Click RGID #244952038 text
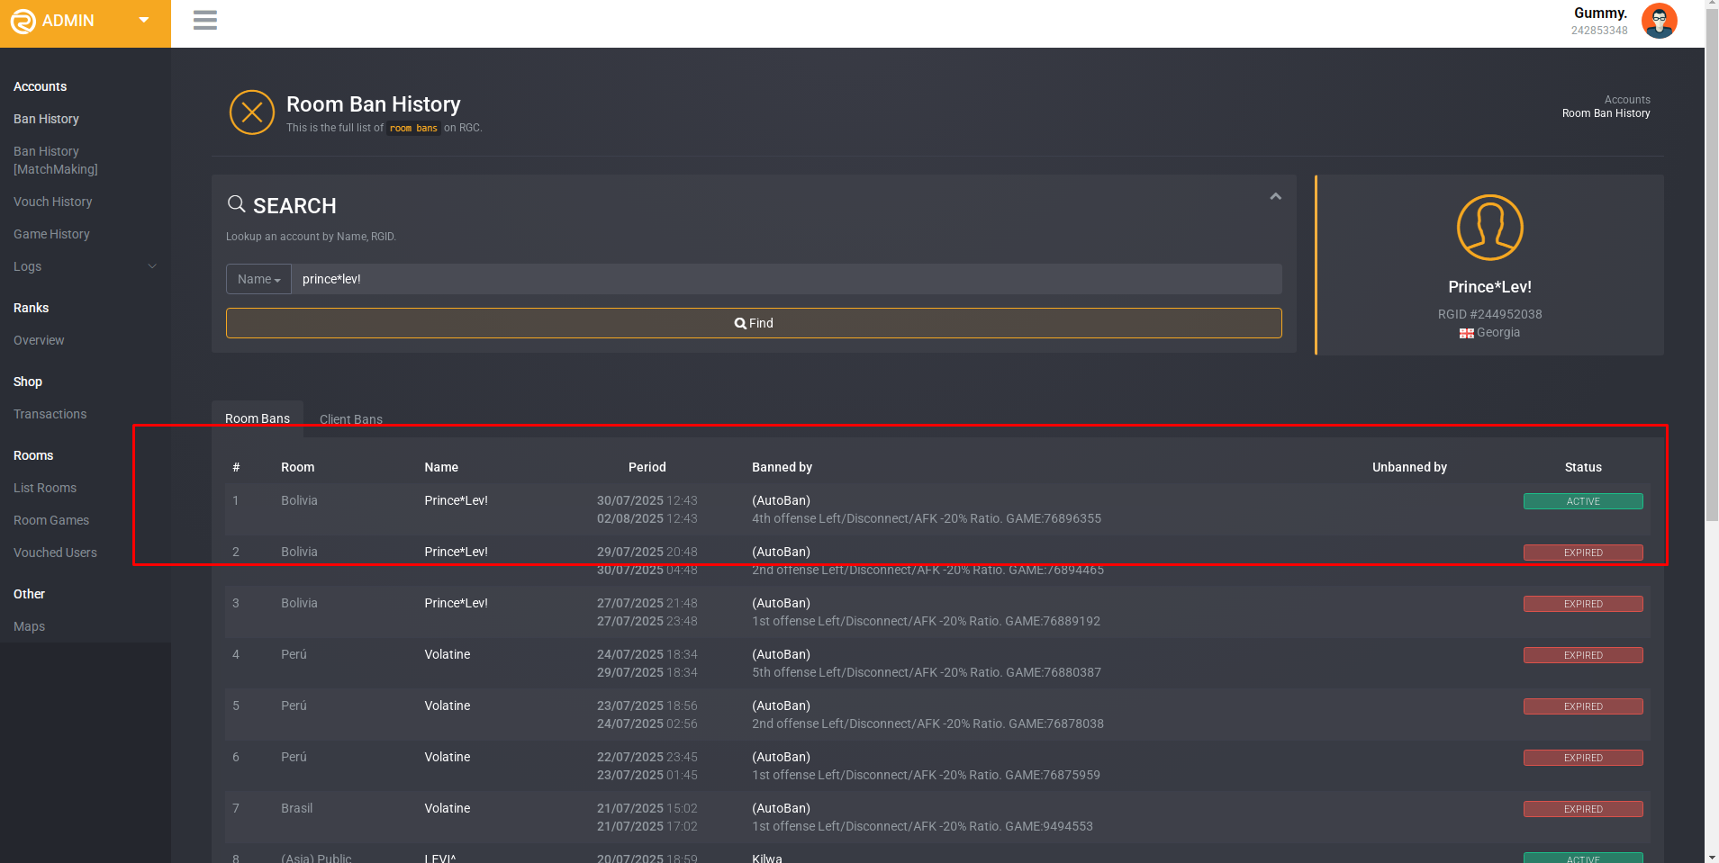This screenshot has width=1719, height=863. tap(1489, 314)
